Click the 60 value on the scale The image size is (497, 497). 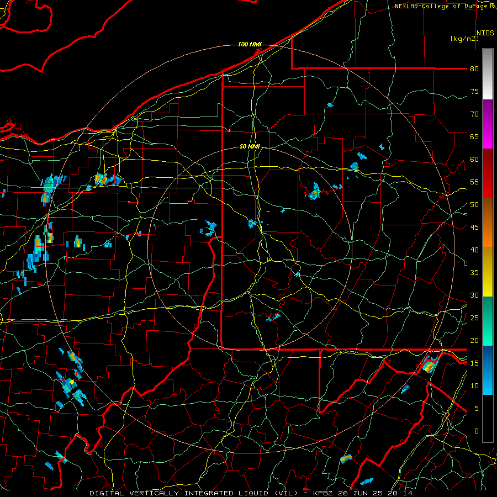474,160
